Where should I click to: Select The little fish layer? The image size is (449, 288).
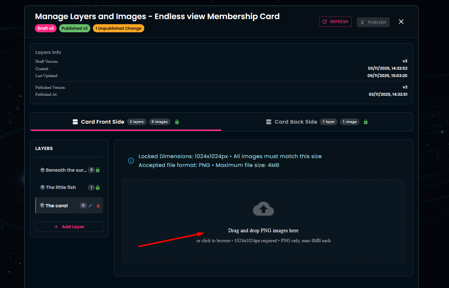[x=61, y=187]
